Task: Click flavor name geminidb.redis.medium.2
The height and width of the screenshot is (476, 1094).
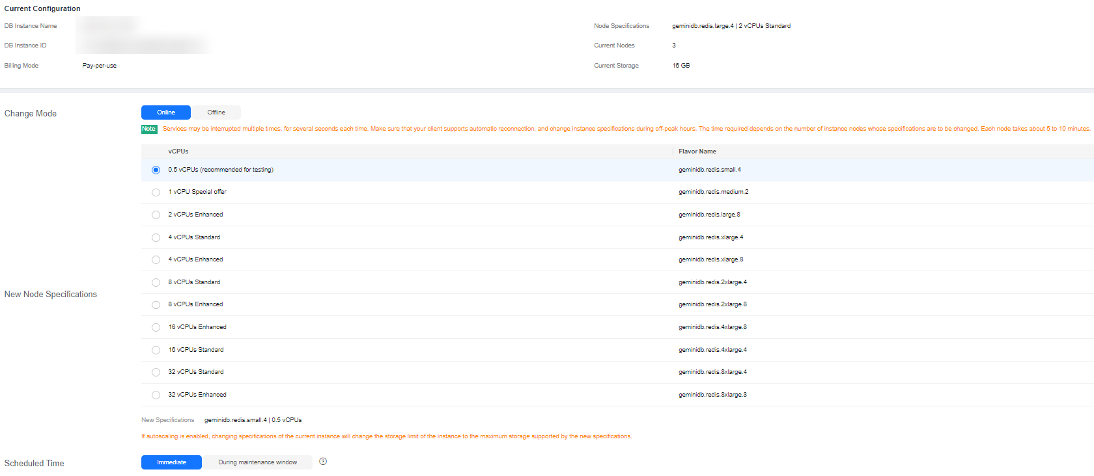Action: (x=714, y=192)
